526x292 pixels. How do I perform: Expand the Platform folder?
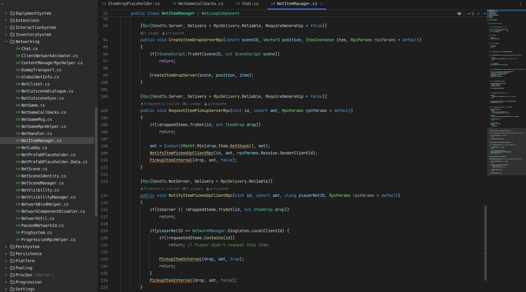(x=6, y=261)
